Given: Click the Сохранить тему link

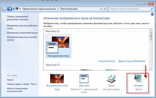Looking at the screenshot, I should click(107, 61).
